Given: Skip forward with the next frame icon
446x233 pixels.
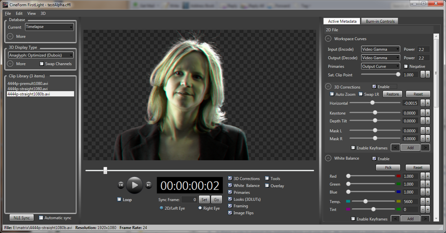Looking at the screenshot, I should click(149, 185).
